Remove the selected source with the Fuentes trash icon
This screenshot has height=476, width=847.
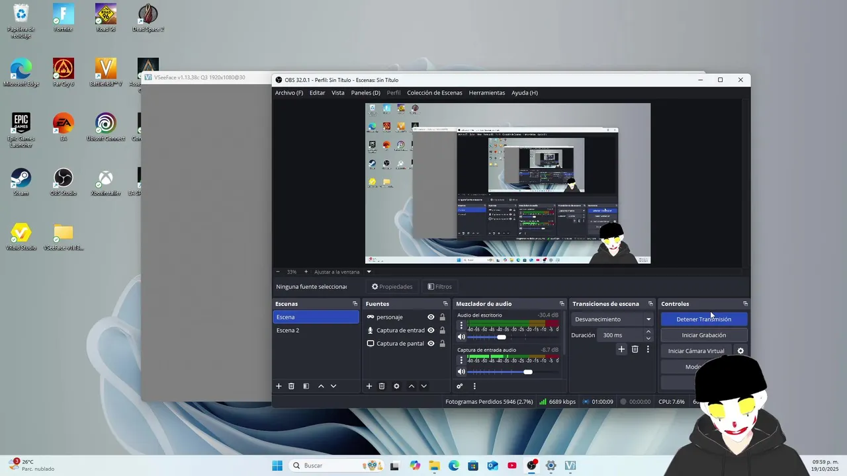click(382, 386)
